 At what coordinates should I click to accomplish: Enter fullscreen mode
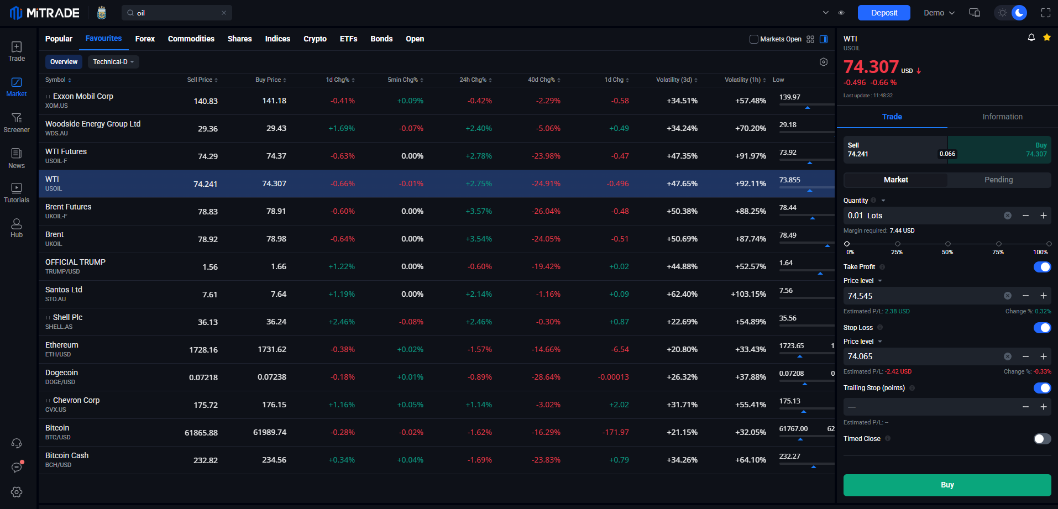1046,13
